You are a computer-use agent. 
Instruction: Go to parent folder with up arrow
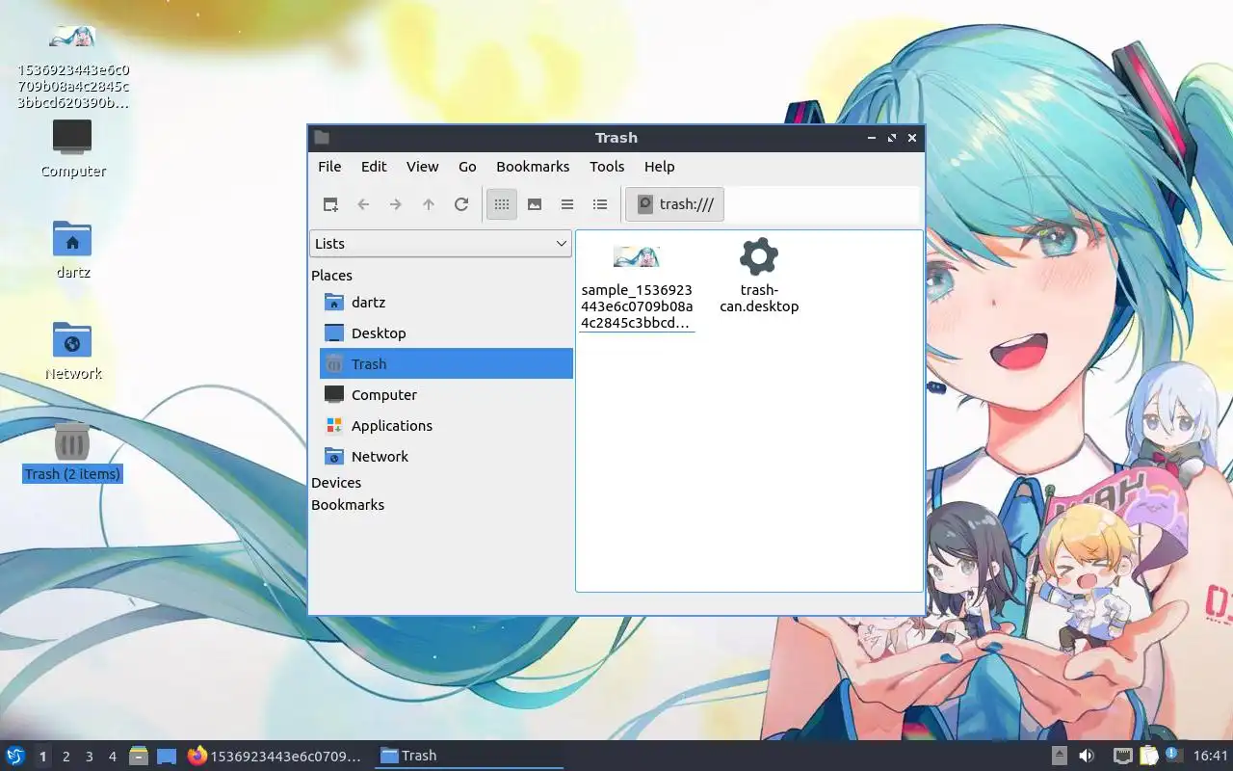(429, 204)
